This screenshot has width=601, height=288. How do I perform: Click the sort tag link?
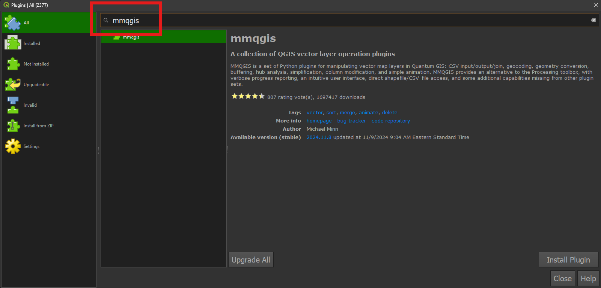pyautogui.click(x=331, y=112)
